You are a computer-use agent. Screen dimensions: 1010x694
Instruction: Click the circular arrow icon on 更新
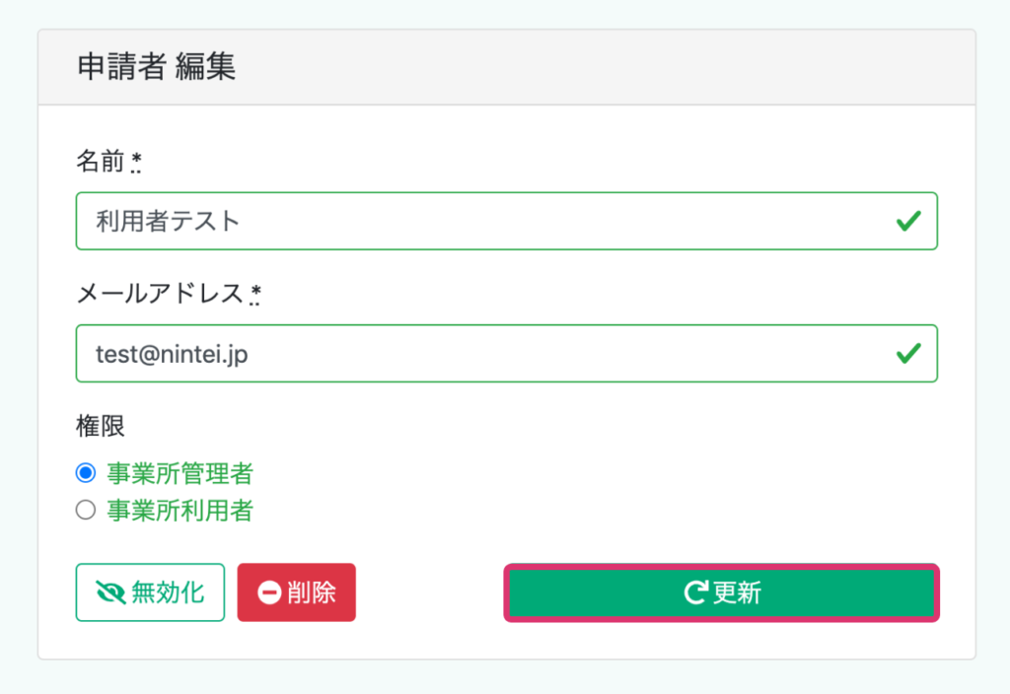pyautogui.click(x=696, y=592)
